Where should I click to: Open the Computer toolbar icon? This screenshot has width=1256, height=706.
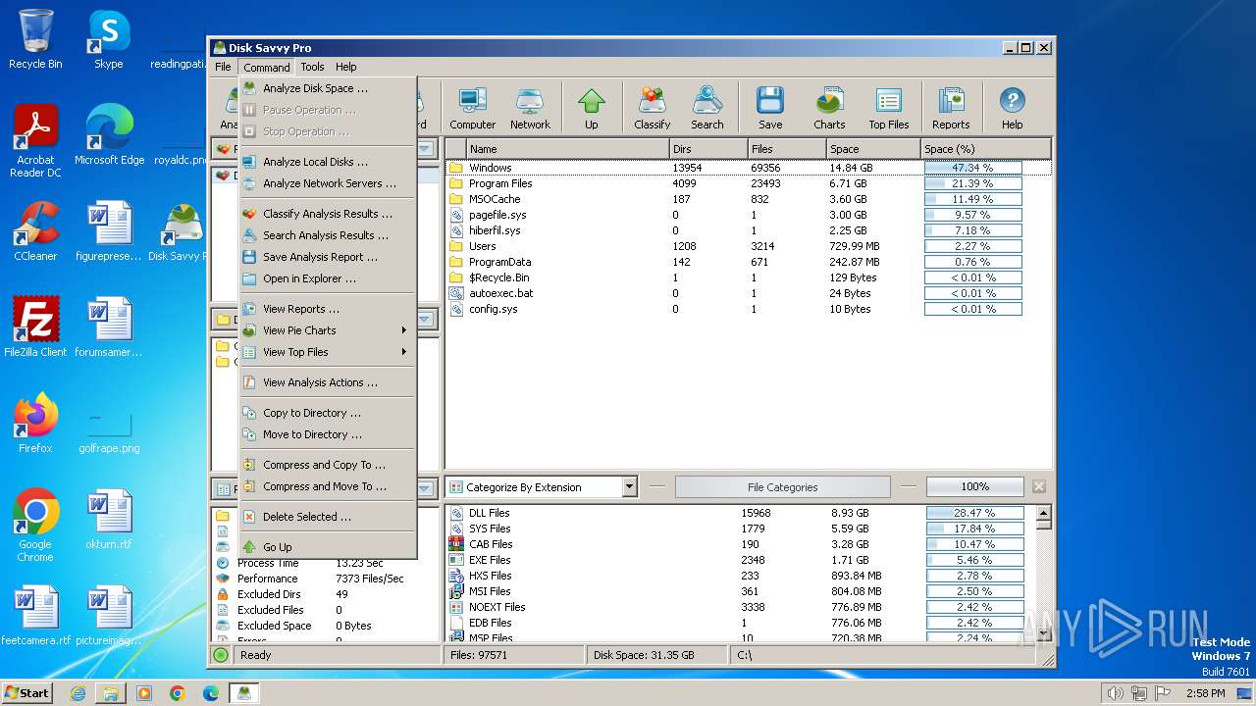(472, 107)
